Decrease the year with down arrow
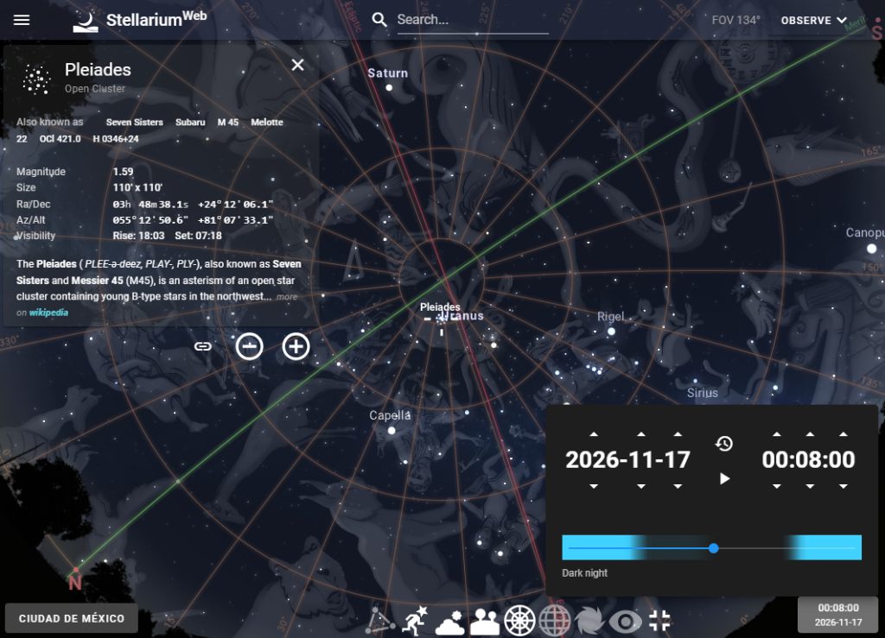Screen dimensions: 885x638 [594, 486]
